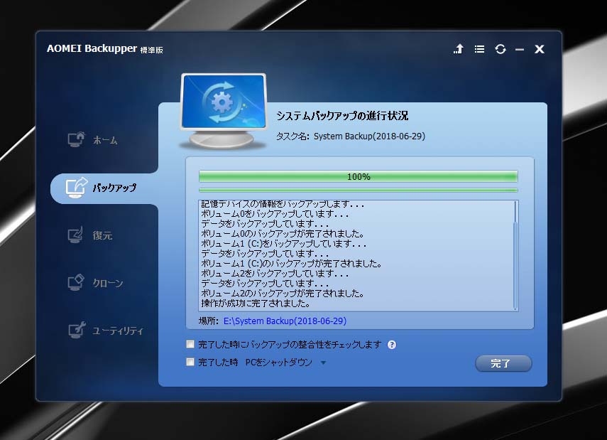
Task: Click the 復元 sidebar icon
Action: pyautogui.click(x=76, y=235)
